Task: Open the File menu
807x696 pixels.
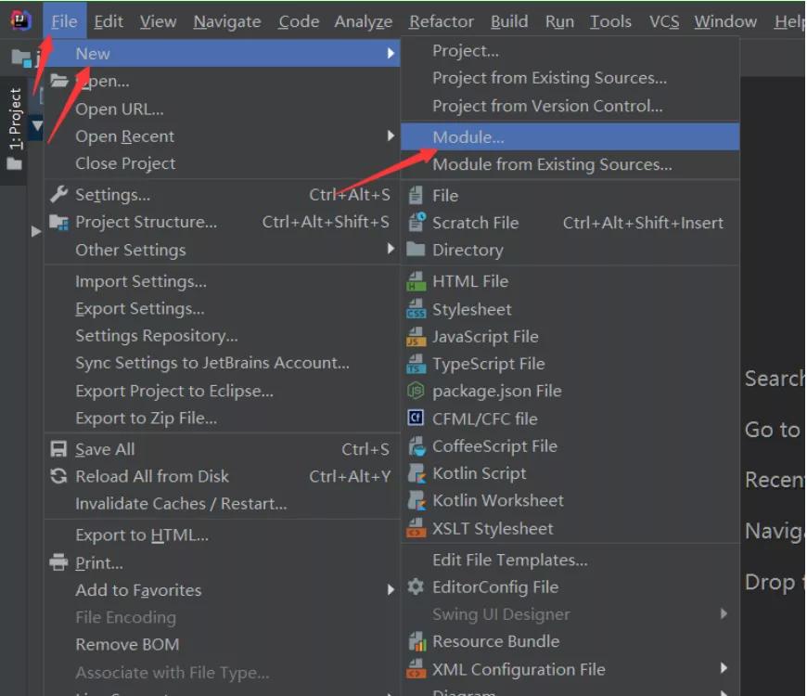Action: 64,21
